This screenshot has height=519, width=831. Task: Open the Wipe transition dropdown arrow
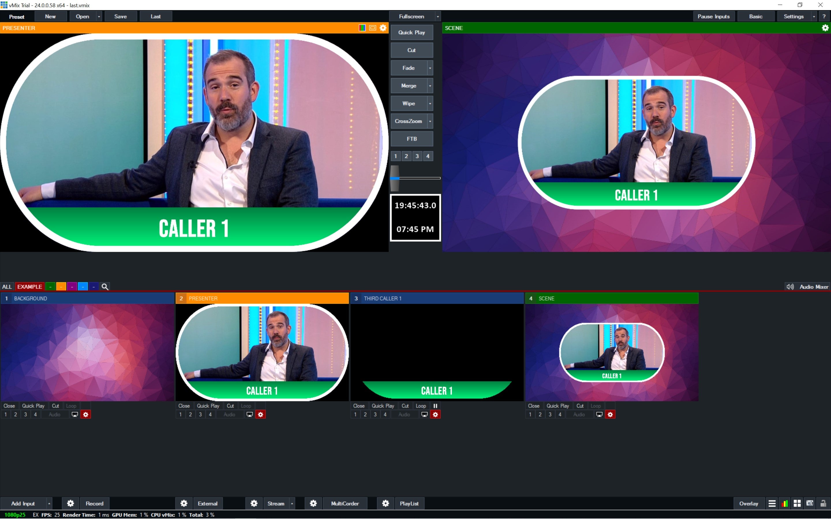click(x=430, y=103)
